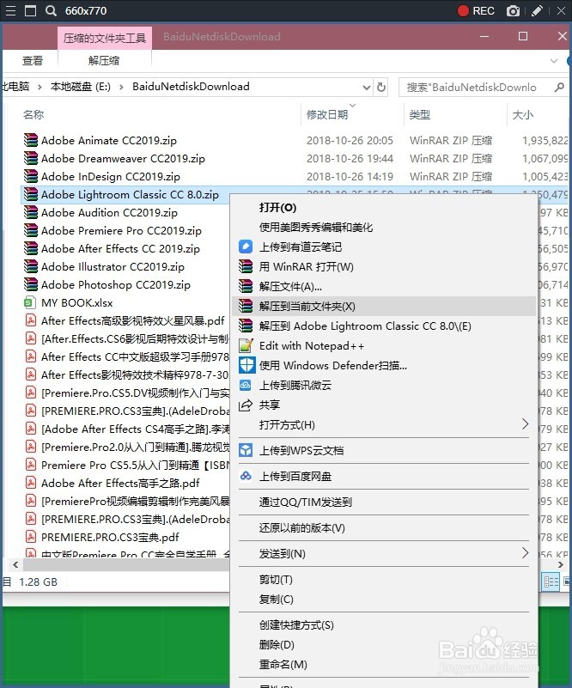This screenshot has width=572, height=688.
Task: Select file Adobe Lightroom Classic CC 8.0.zip
Action: point(130,194)
